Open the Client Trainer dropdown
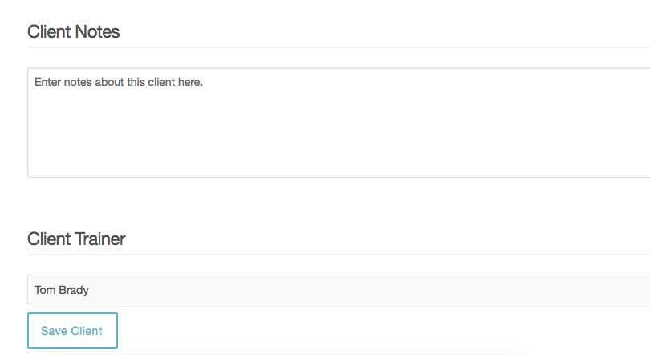 point(337,290)
